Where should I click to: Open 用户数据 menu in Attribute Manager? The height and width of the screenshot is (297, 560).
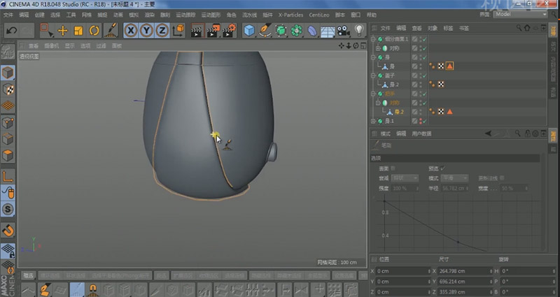tap(421, 133)
